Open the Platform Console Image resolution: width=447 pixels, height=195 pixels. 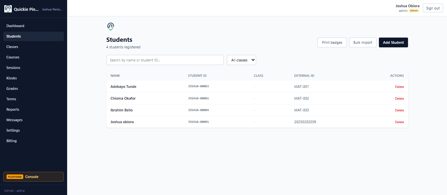click(33, 177)
